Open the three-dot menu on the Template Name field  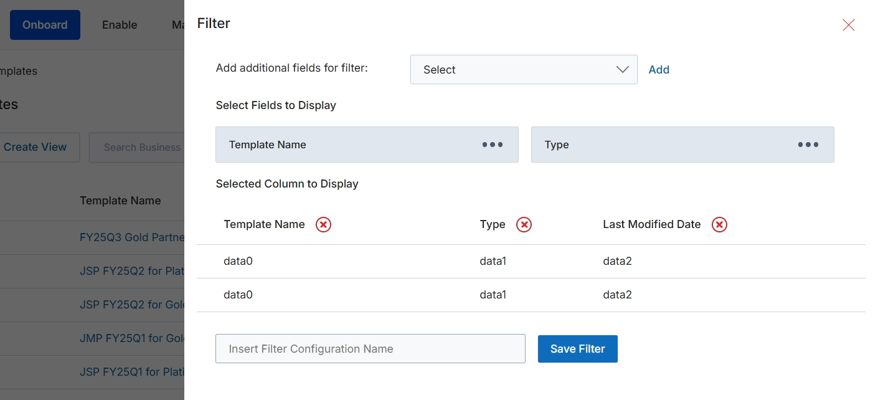[492, 145]
